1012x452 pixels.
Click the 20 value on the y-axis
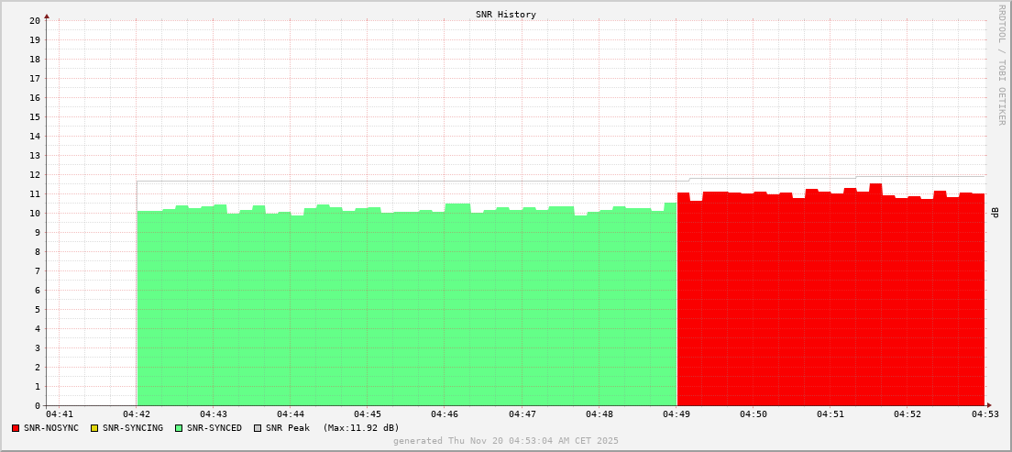(34, 20)
